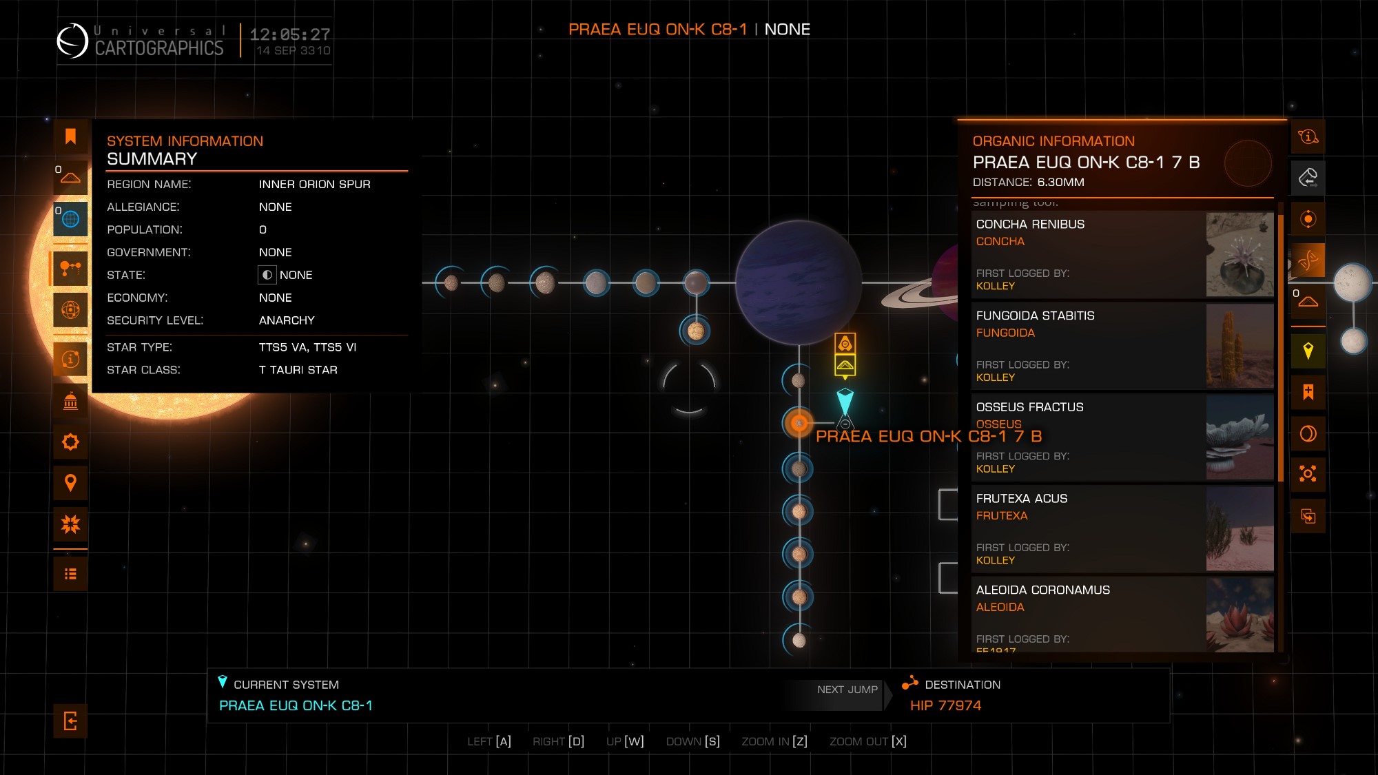Open the Aleoida Coronamus entry
The image size is (1378, 775).
(1122, 614)
